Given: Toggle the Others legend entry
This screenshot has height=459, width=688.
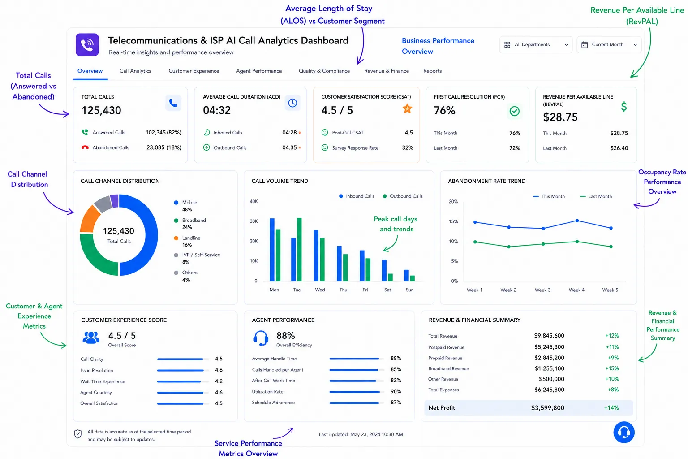Looking at the screenshot, I should point(186,276).
